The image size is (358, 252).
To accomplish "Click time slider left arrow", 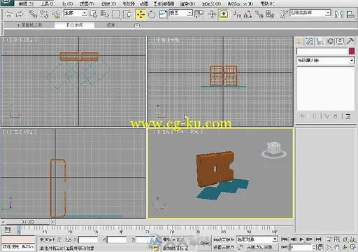I will [3, 222].
